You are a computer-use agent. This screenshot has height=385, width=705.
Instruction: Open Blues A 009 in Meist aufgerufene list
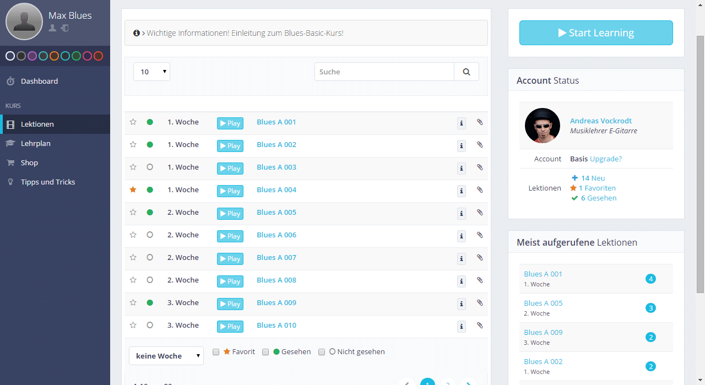coord(543,332)
